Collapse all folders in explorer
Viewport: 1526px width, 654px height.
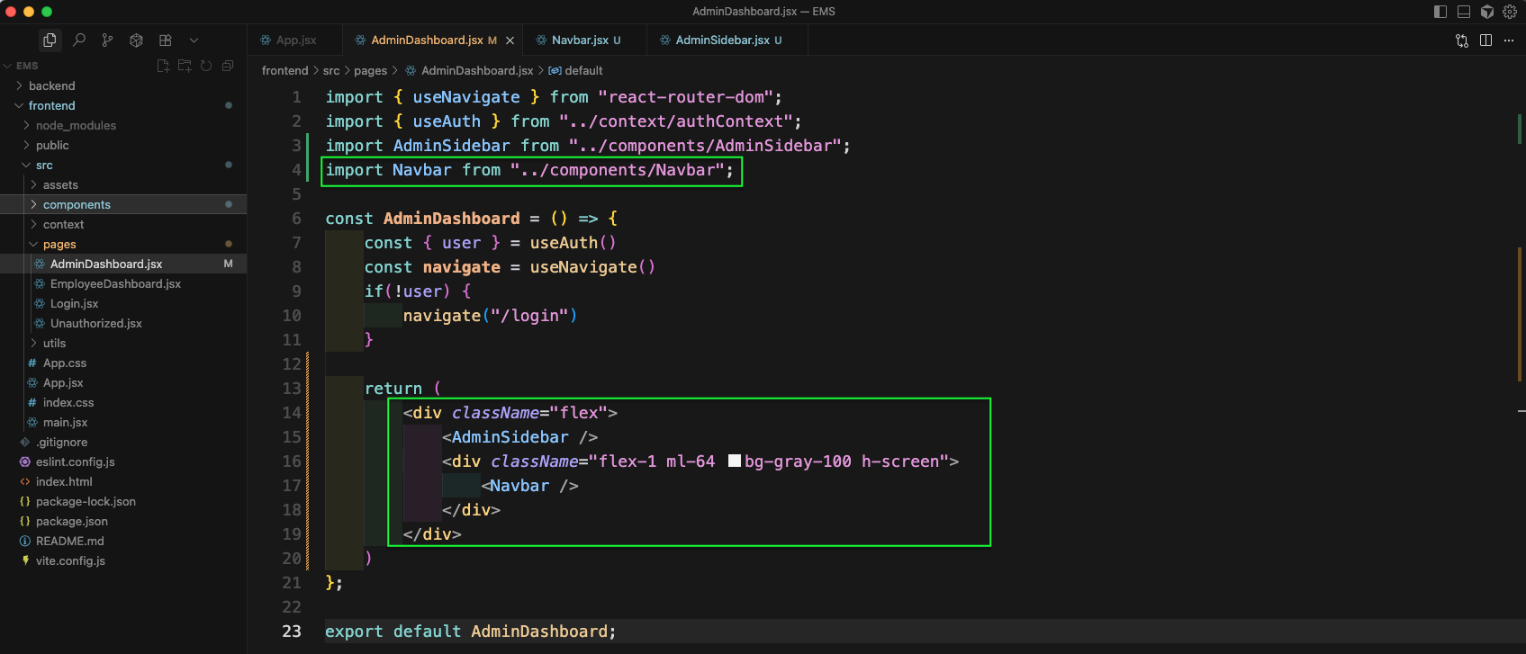pyautogui.click(x=228, y=66)
